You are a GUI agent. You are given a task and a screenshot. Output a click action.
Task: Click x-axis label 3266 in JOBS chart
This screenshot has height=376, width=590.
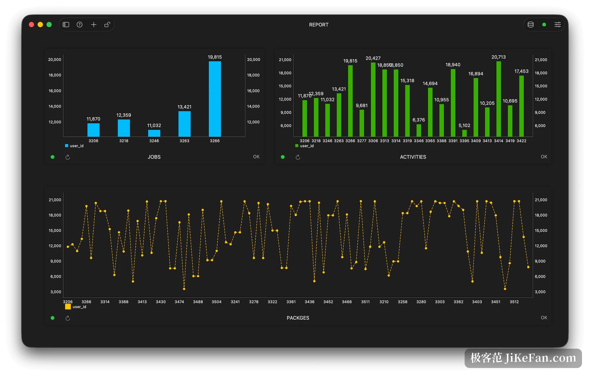(x=215, y=141)
